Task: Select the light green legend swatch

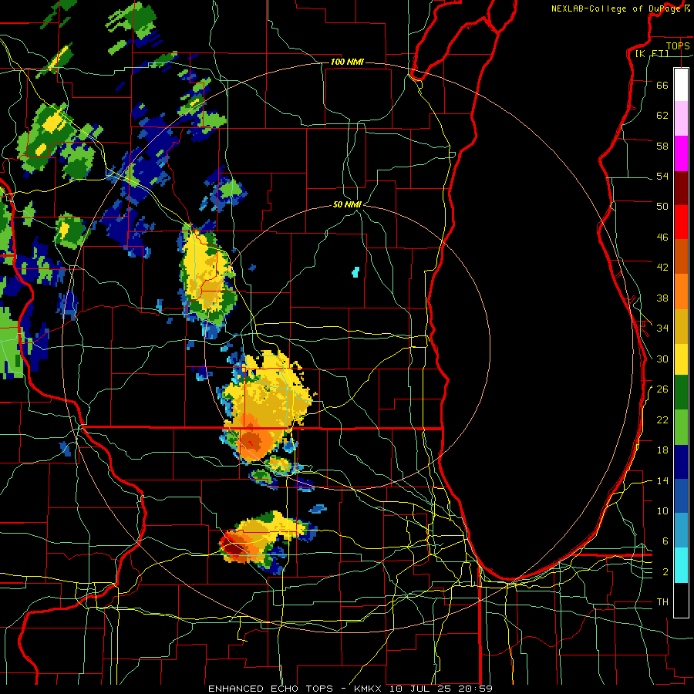Action: pyautogui.click(x=681, y=427)
